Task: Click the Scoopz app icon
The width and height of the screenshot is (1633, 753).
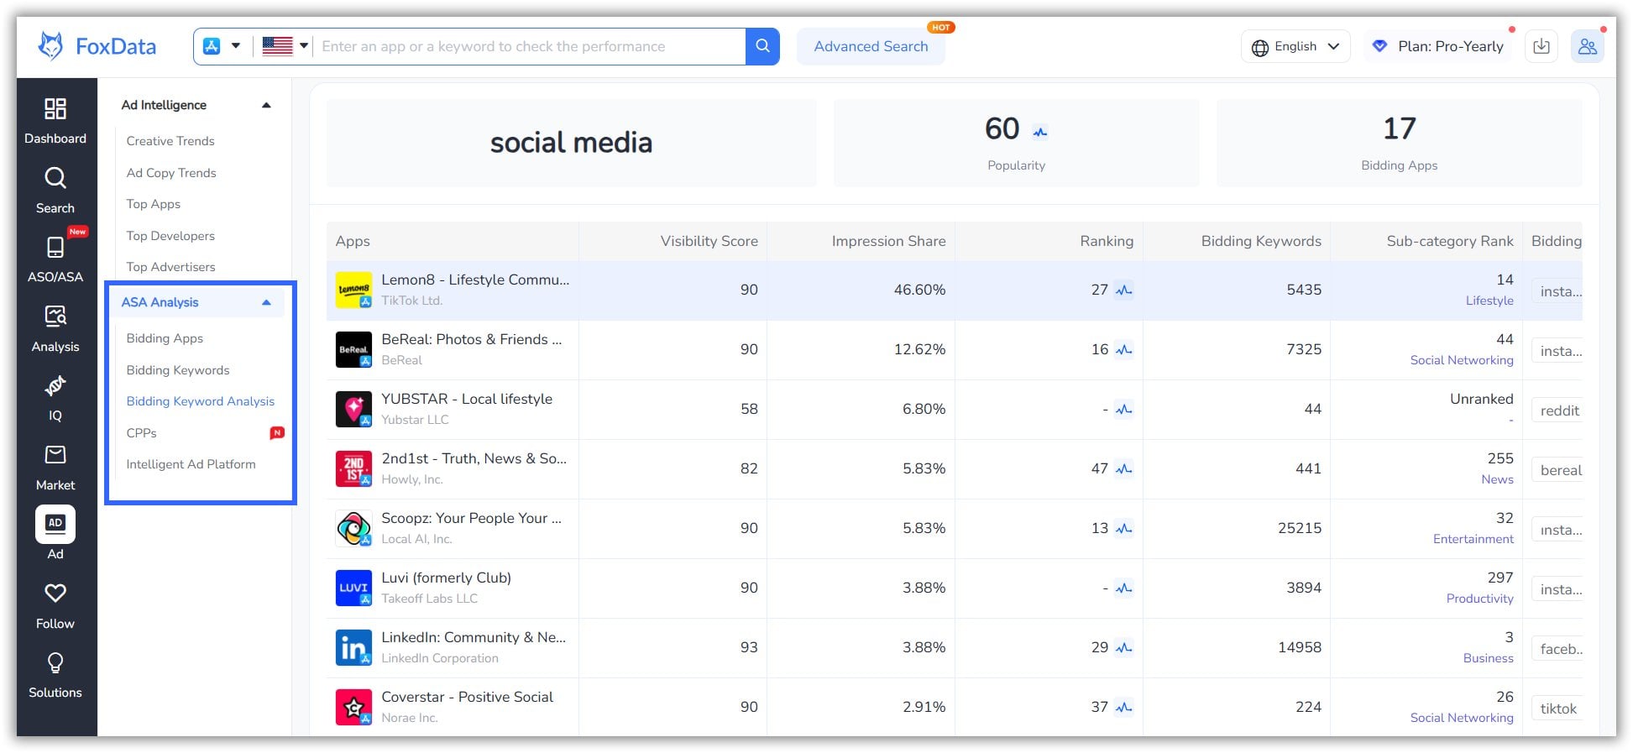Action: (353, 529)
